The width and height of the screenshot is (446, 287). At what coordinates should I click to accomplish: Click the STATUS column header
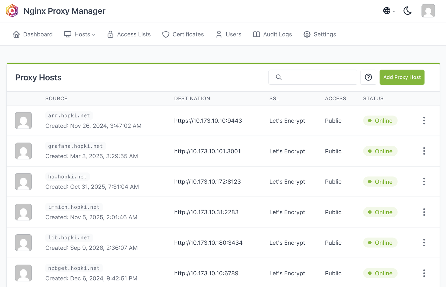(373, 99)
